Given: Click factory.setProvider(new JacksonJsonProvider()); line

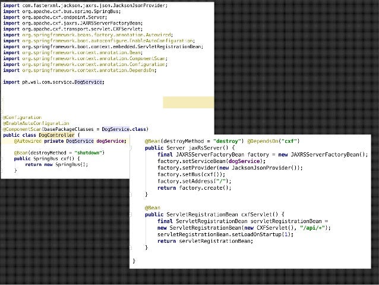Looking at the screenshot, I should pos(230,168).
